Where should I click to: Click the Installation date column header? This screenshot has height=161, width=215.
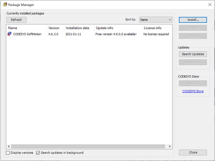point(79,28)
